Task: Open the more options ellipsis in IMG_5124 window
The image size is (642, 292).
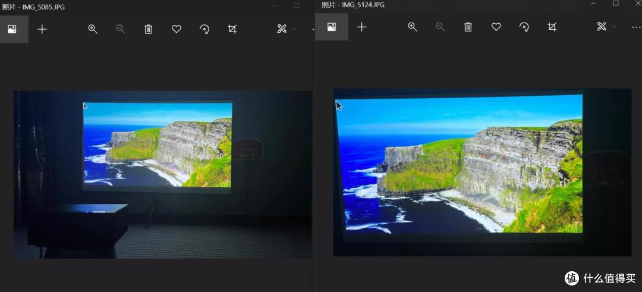Action: [636, 27]
